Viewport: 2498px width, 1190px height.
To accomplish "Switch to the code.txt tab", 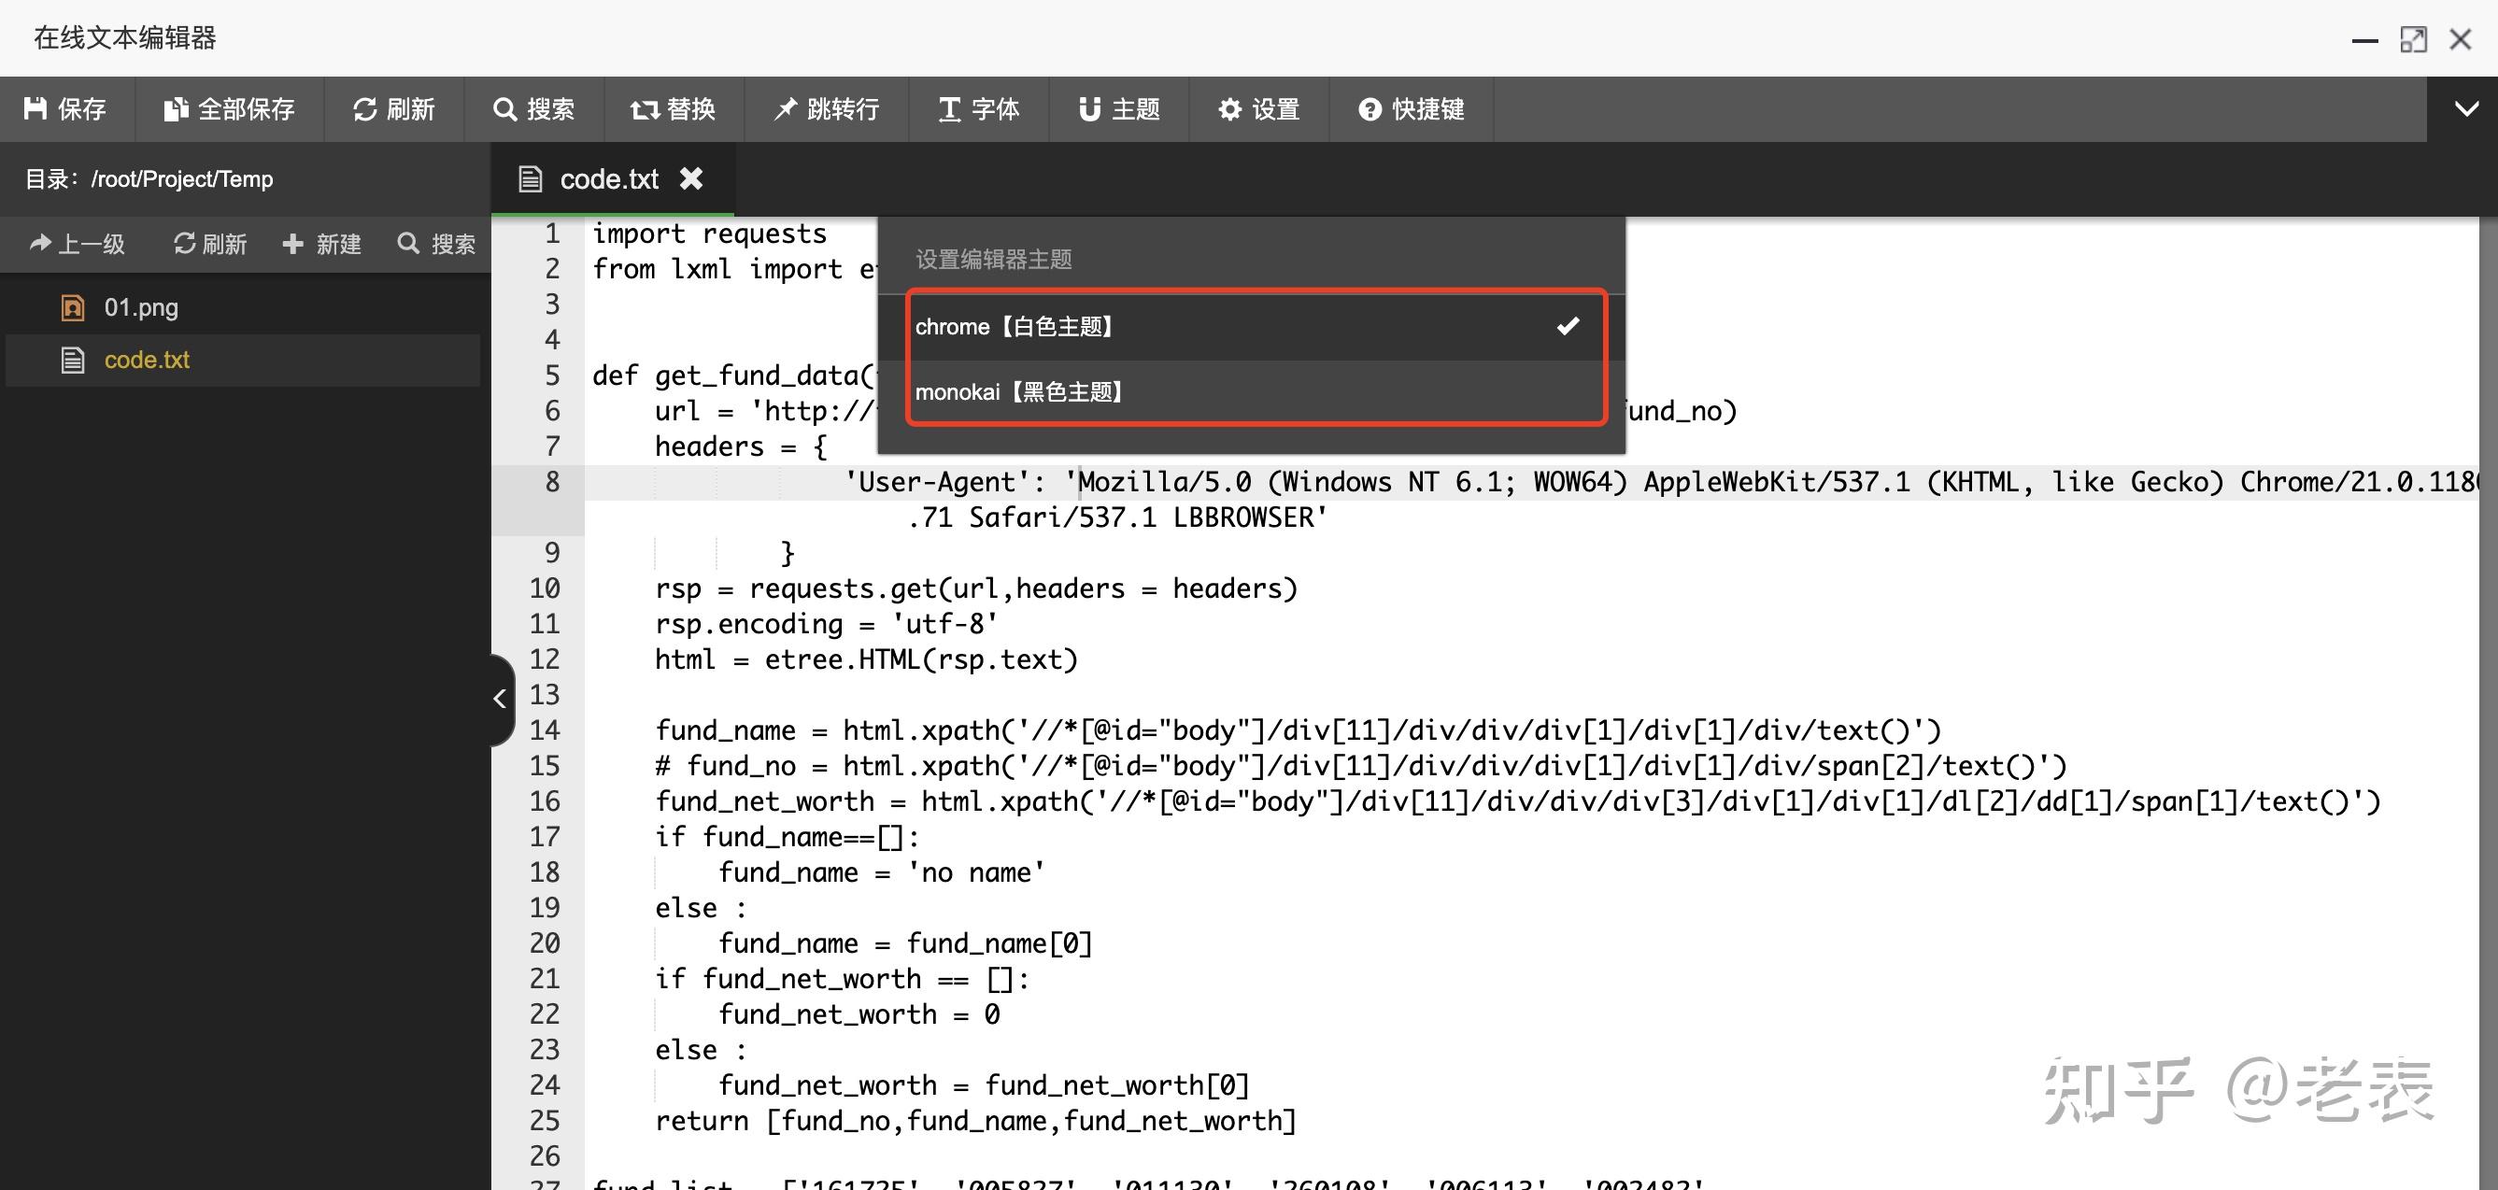I will 609,178.
